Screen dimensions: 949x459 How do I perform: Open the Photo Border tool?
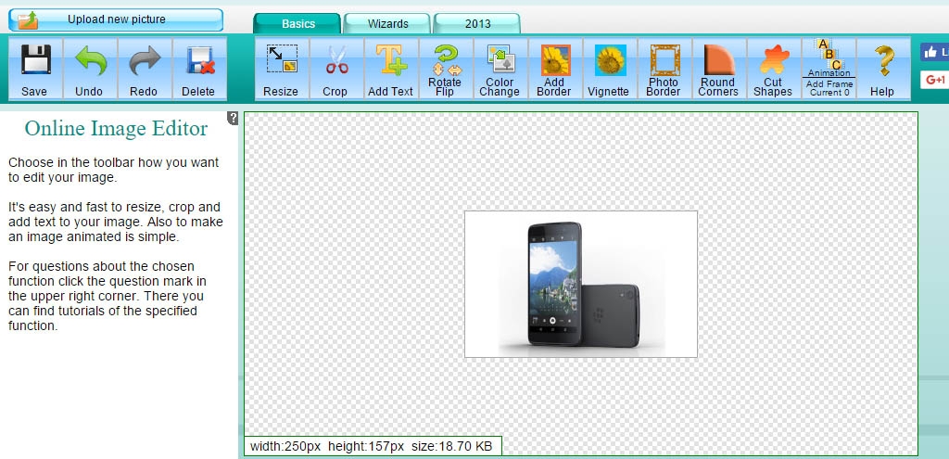[664, 69]
